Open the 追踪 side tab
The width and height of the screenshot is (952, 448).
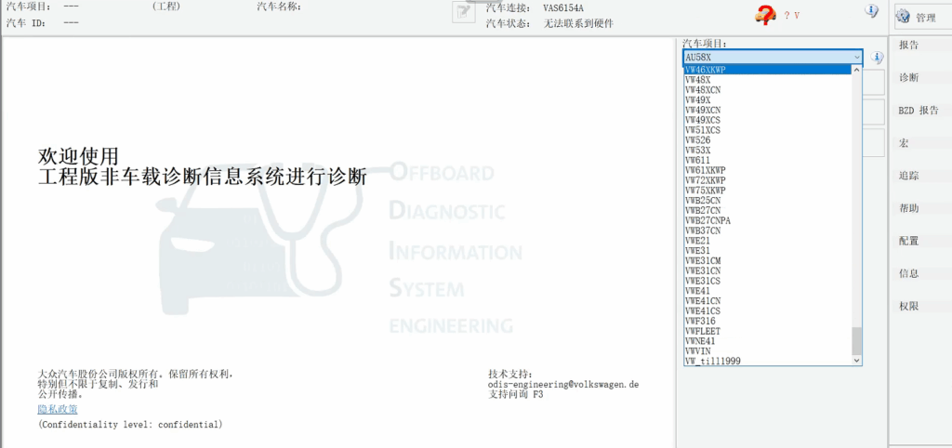click(x=908, y=176)
